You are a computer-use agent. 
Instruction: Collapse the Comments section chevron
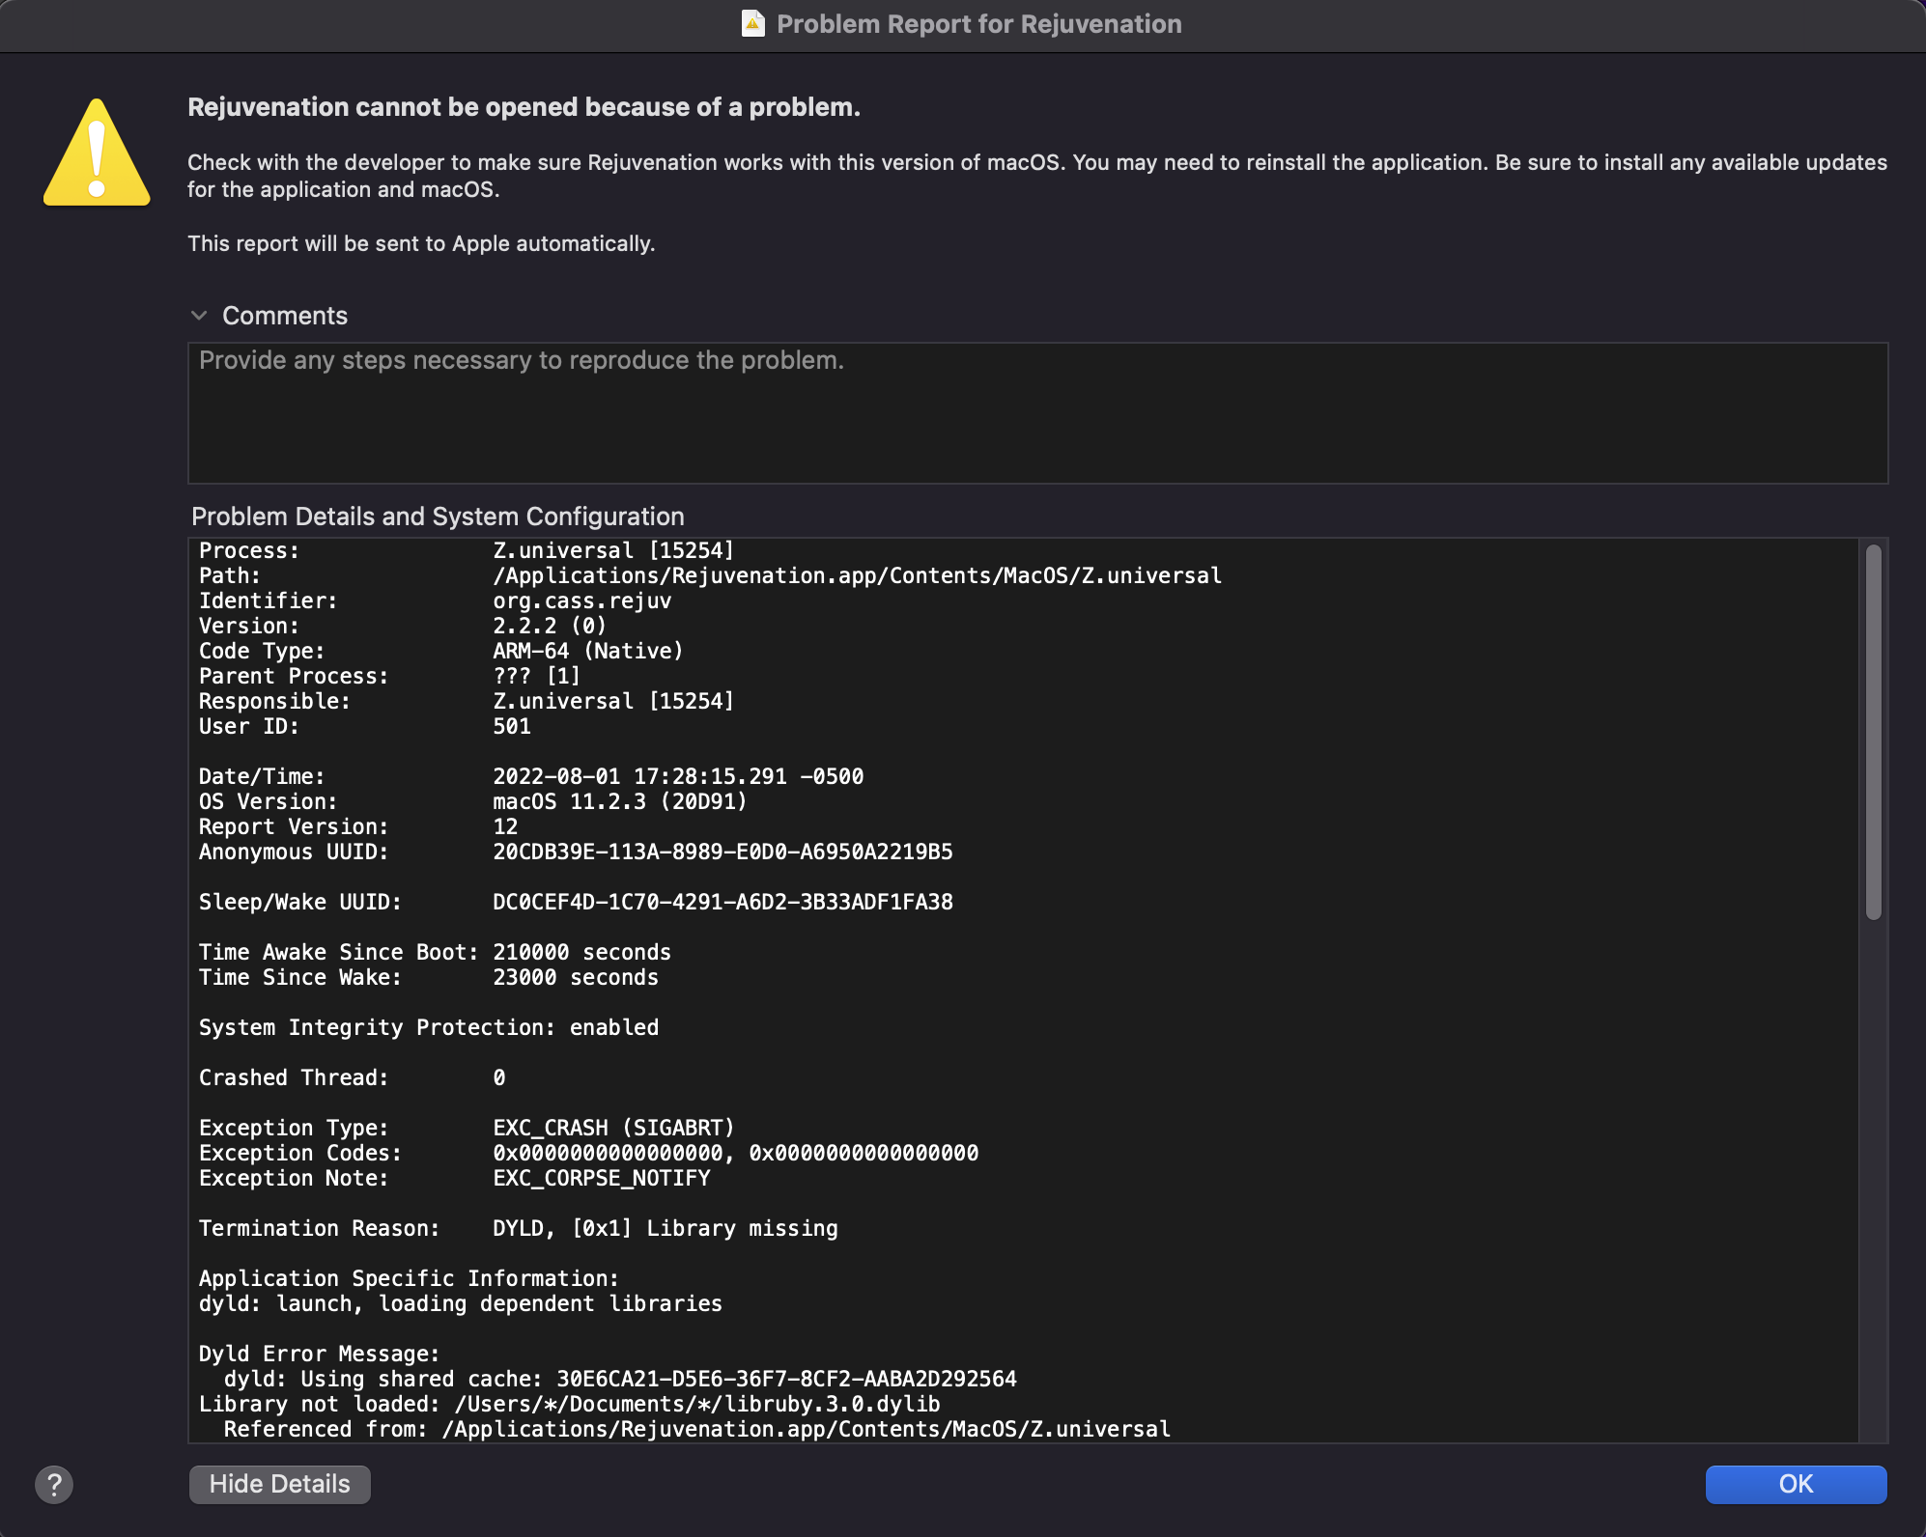tap(199, 316)
